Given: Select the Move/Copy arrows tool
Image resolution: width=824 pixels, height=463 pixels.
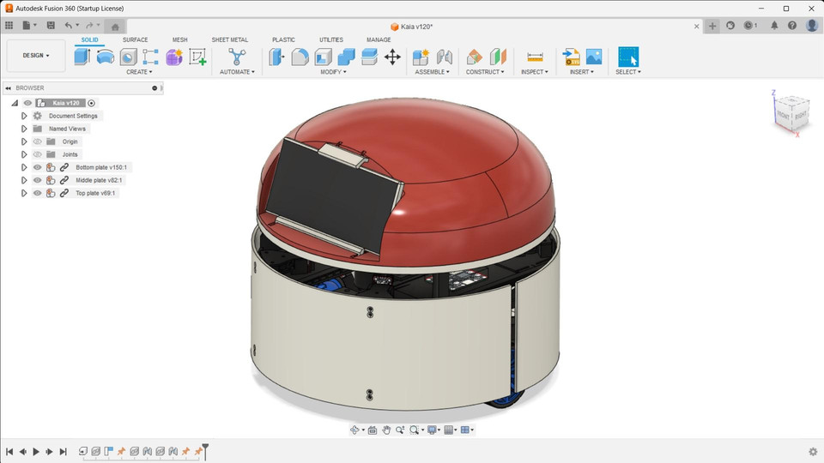Looking at the screenshot, I should 392,57.
